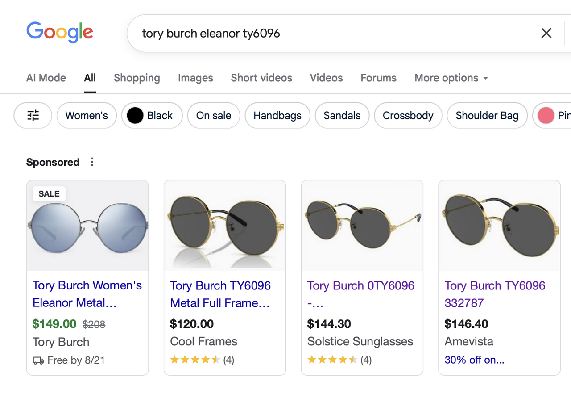Click the Solstice Sunglasses seller name
Screen dimensions: 571x394
tap(360, 342)
